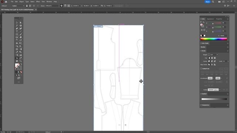The width and height of the screenshot is (237, 133).
Task: Select the Line Segment tool
Action: (21, 31)
